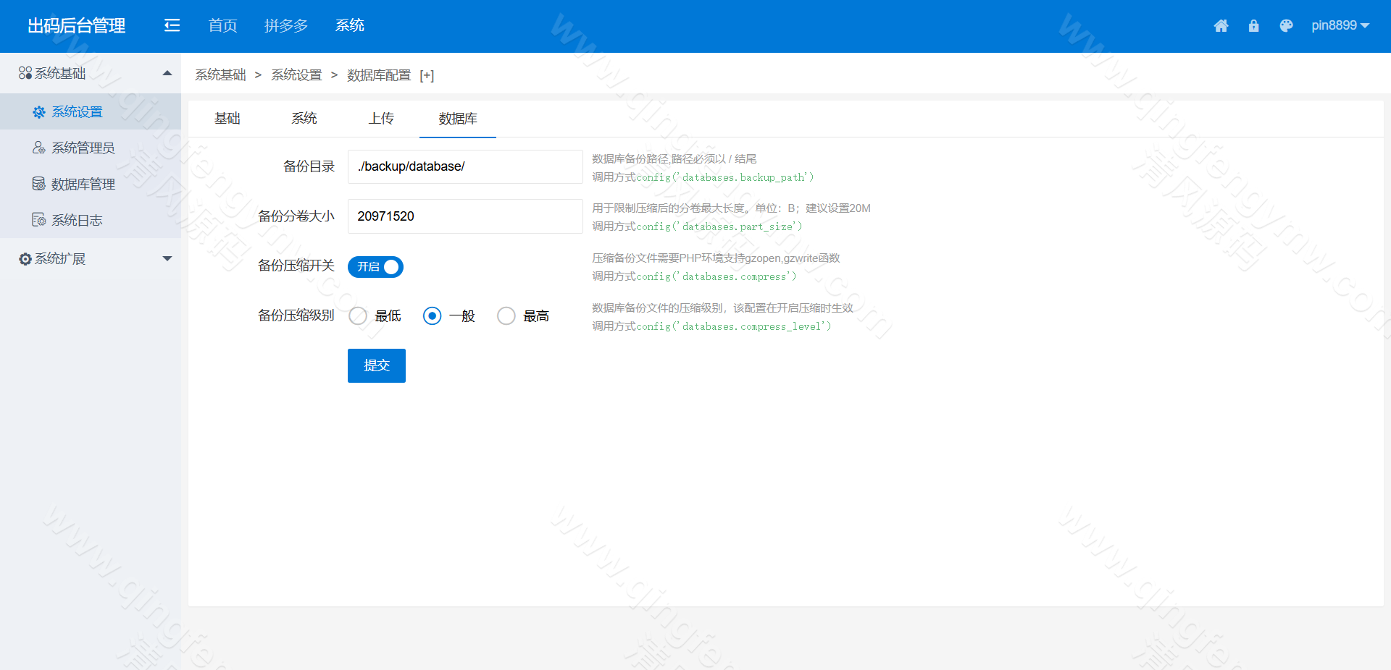Collapse sidebar using hamburger icon
Screen dimensions: 1391x670
click(x=172, y=25)
